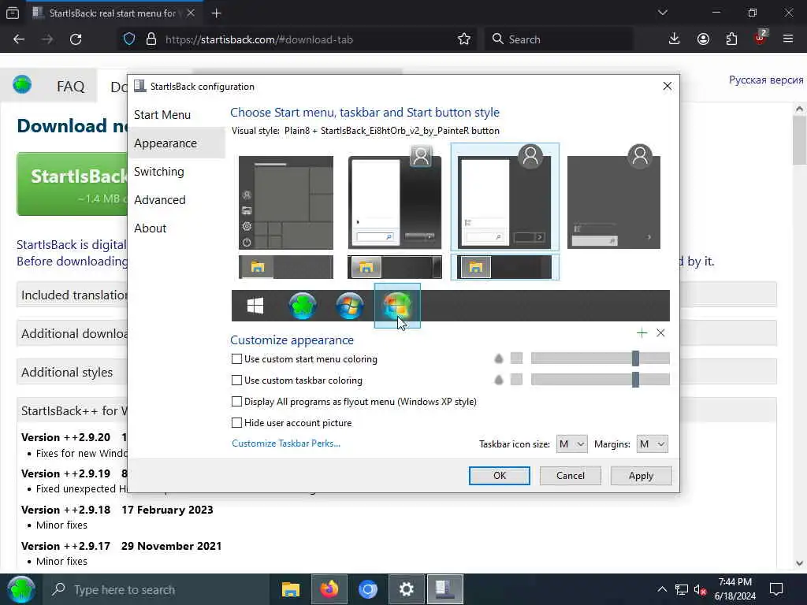This screenshot has height=605, width=807.
Task: Click the clover Start orb on taskbar
Action: (21, 589)
